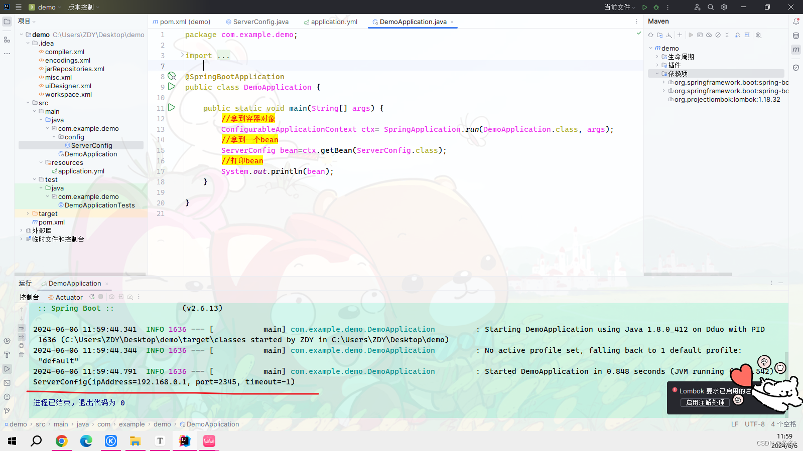Image resolution: width=803 pixels, height=451 pixels.
Task: Collapse the src folder in the project tree
Action: [x=28, y=103]
